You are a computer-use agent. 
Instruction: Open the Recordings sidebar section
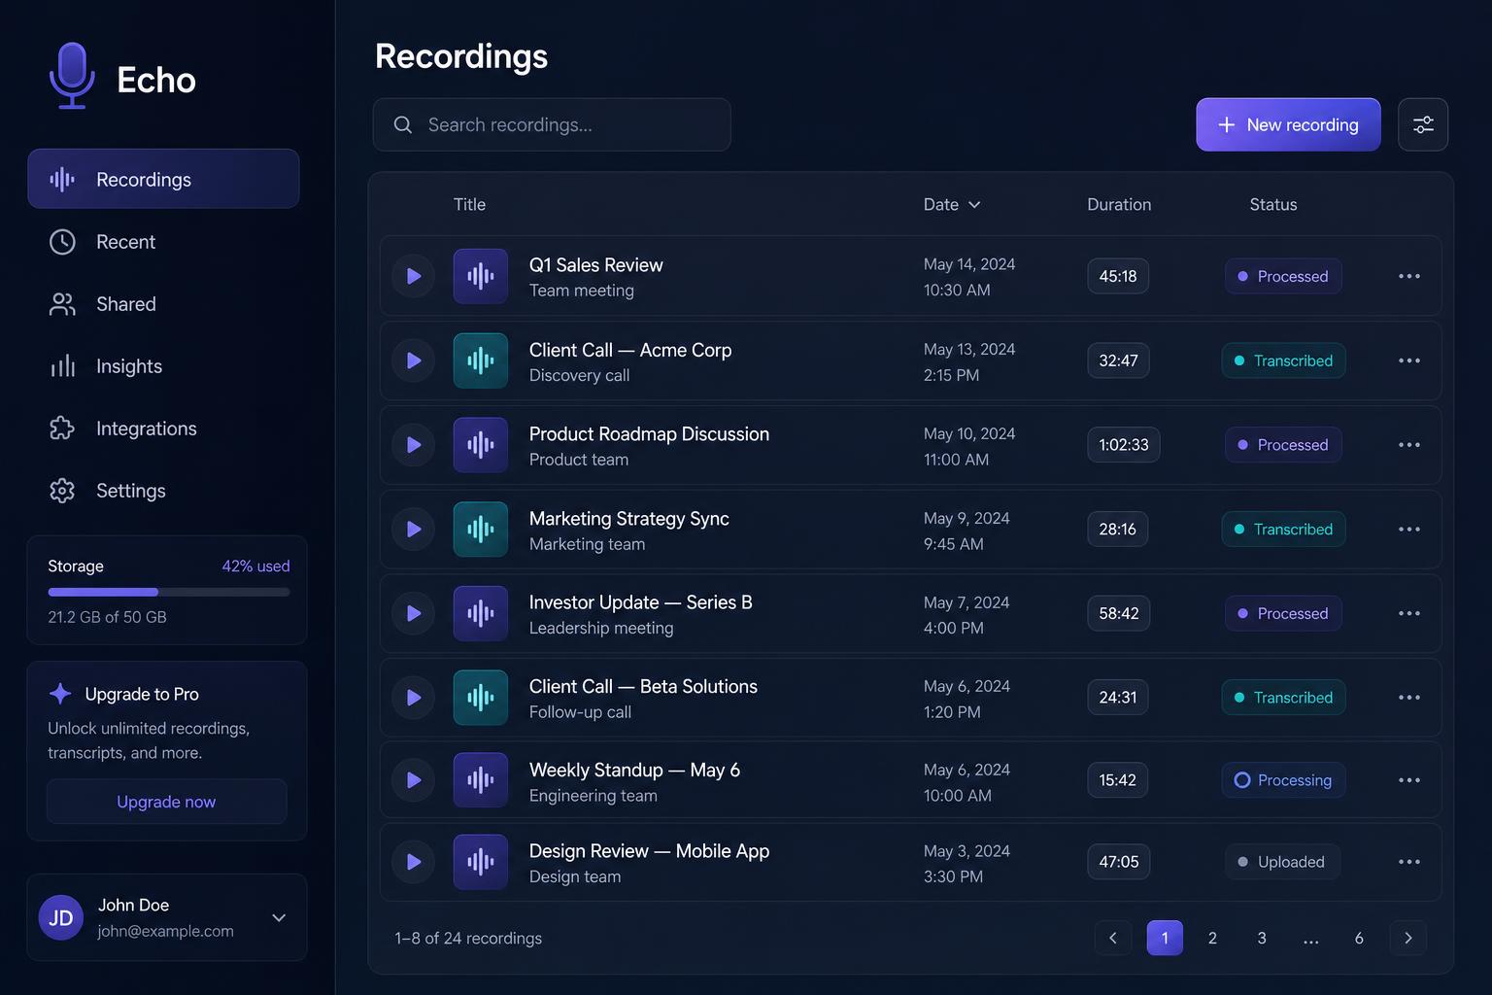tap(163, 179)
